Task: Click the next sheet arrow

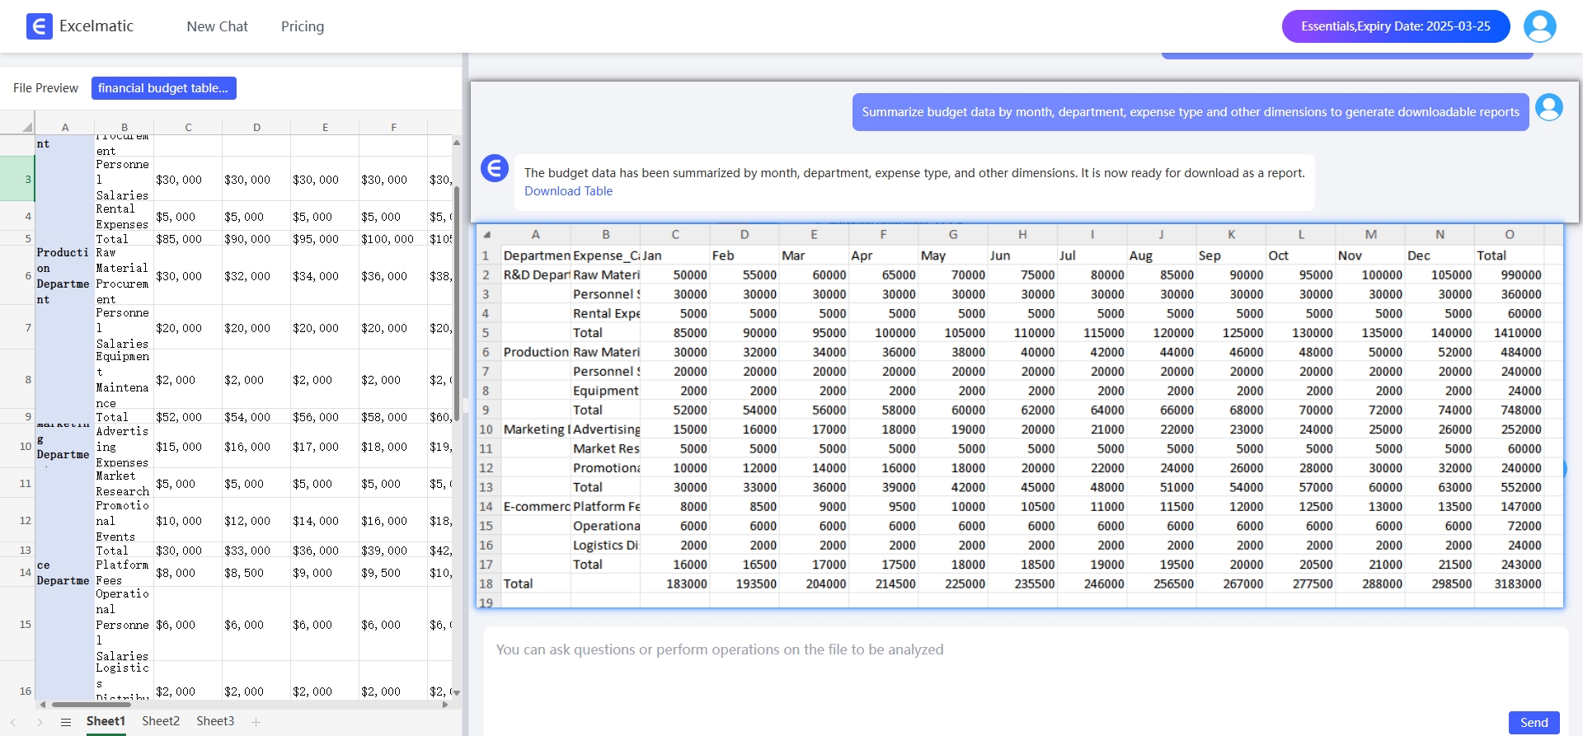Action: (40, 722)
